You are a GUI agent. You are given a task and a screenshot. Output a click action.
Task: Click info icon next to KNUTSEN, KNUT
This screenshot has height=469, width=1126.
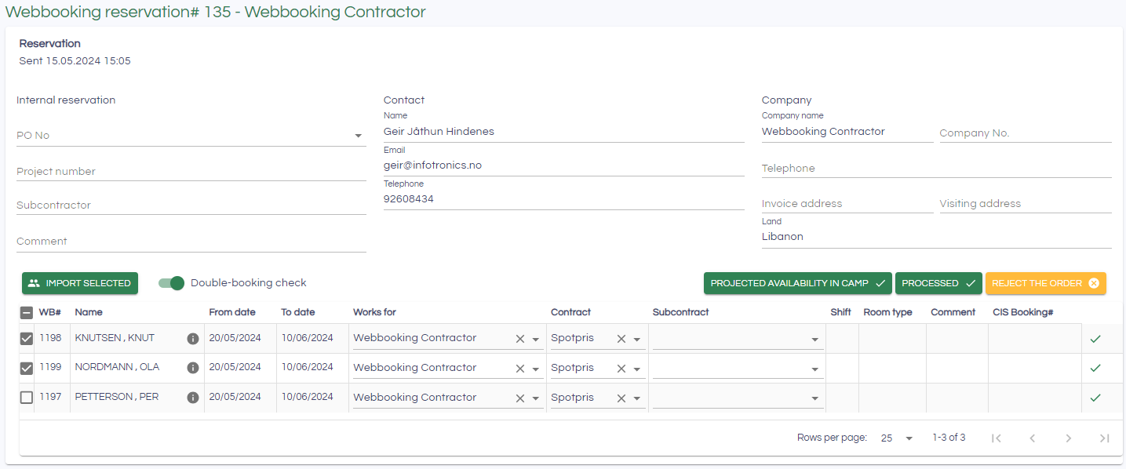click(193, 339)
